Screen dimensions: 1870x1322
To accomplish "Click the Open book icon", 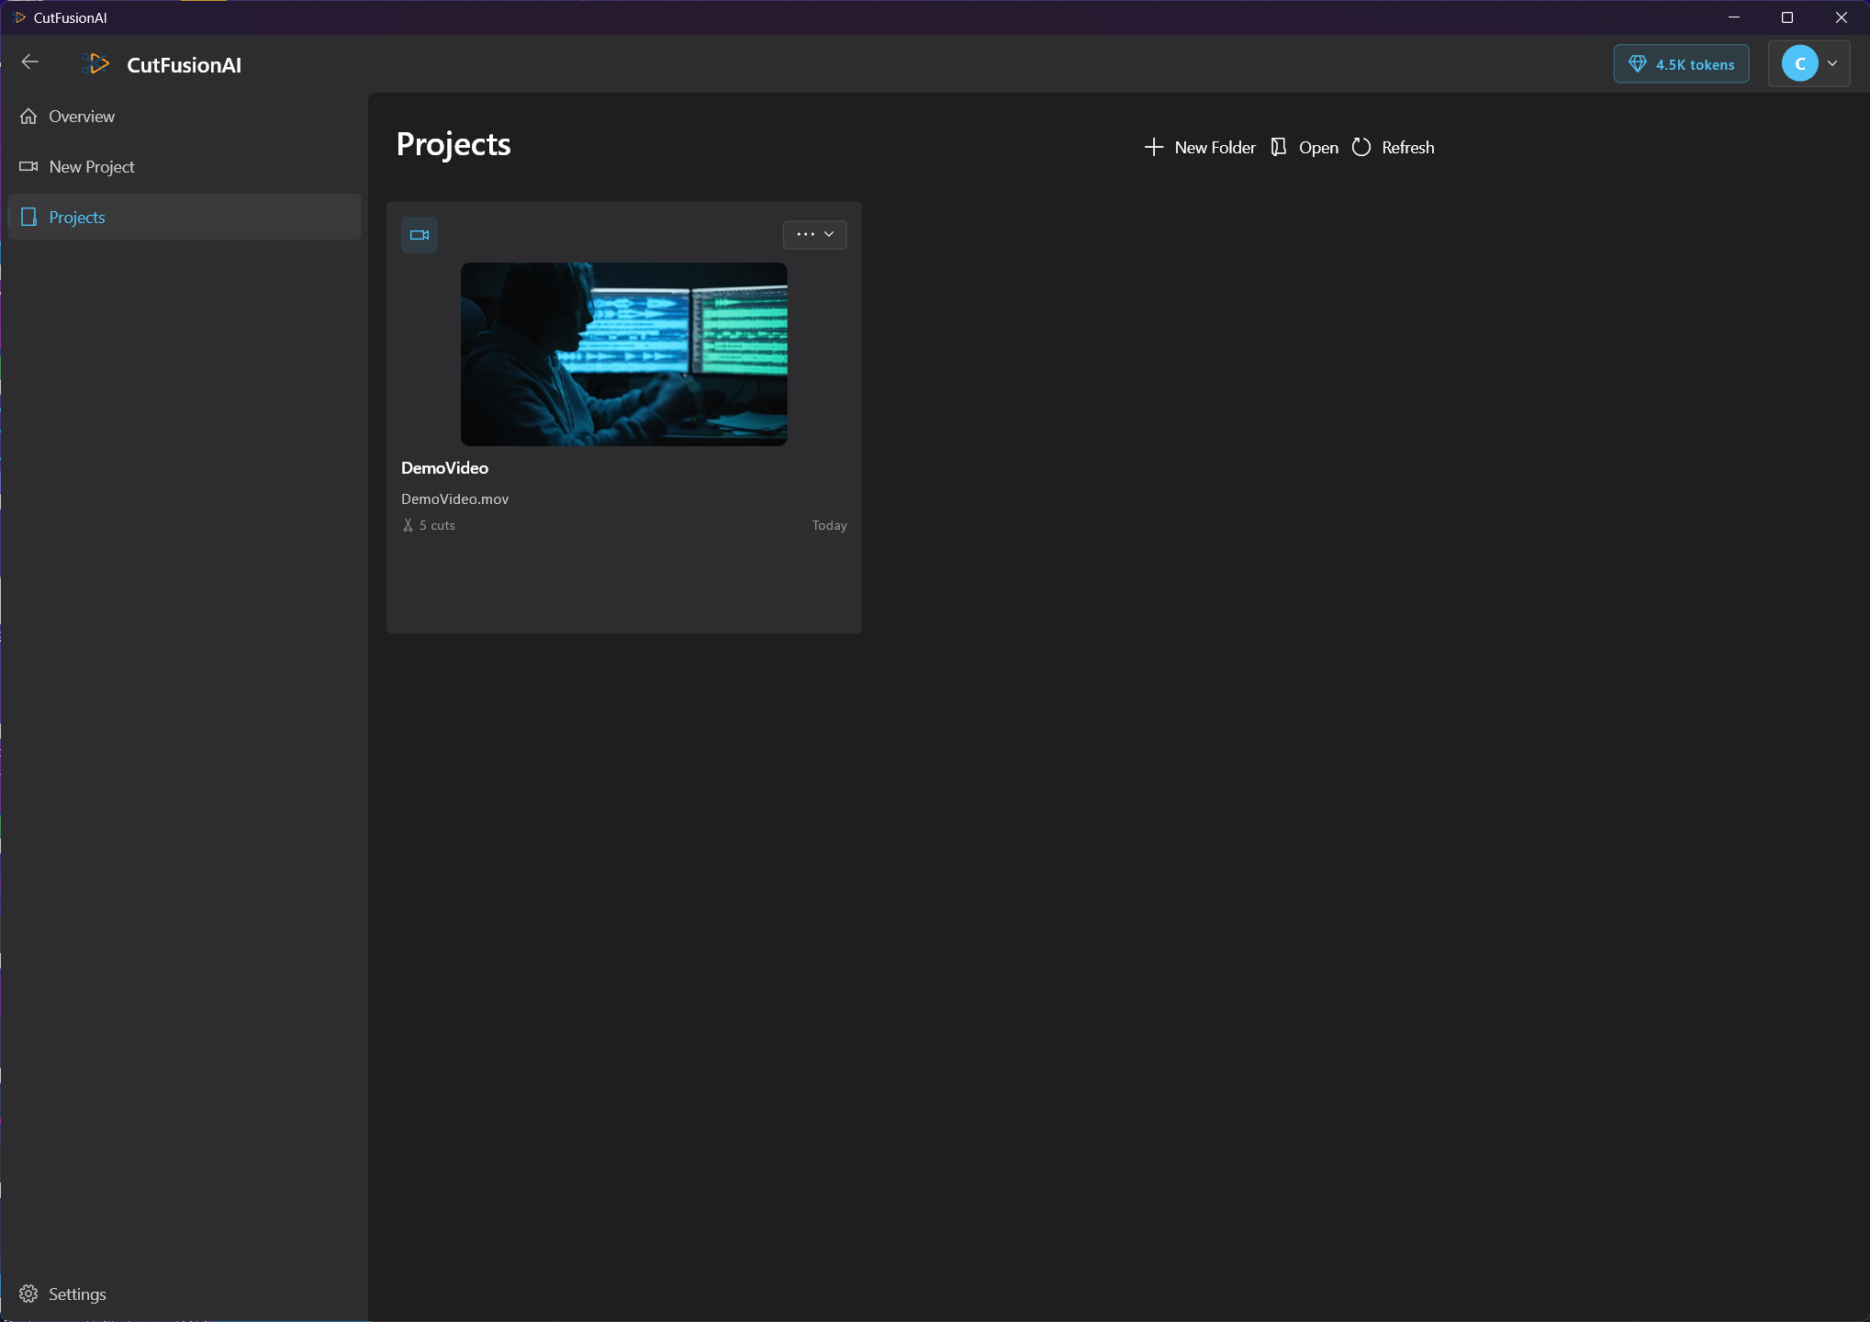I will (x=1278, y=147).
